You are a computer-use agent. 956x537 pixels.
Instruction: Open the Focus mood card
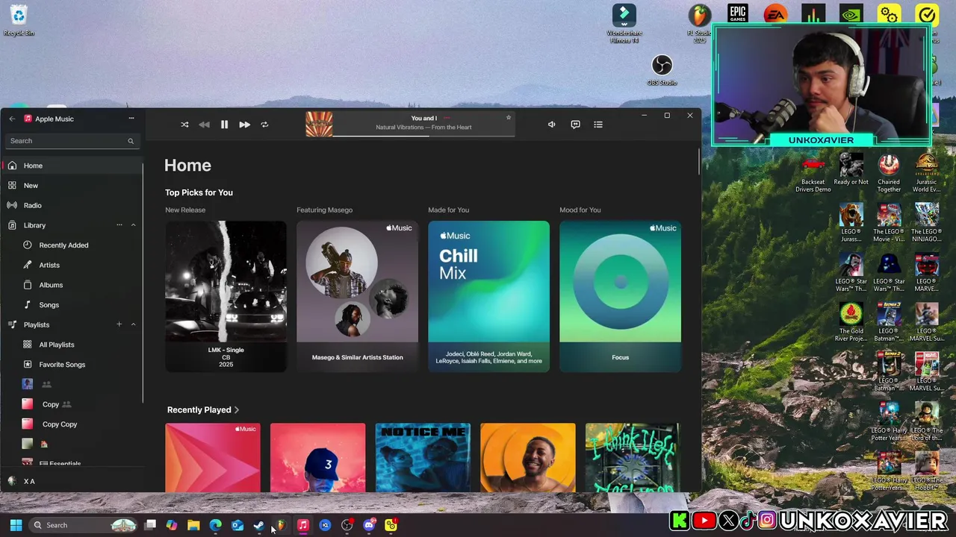[x=620, y=296]
